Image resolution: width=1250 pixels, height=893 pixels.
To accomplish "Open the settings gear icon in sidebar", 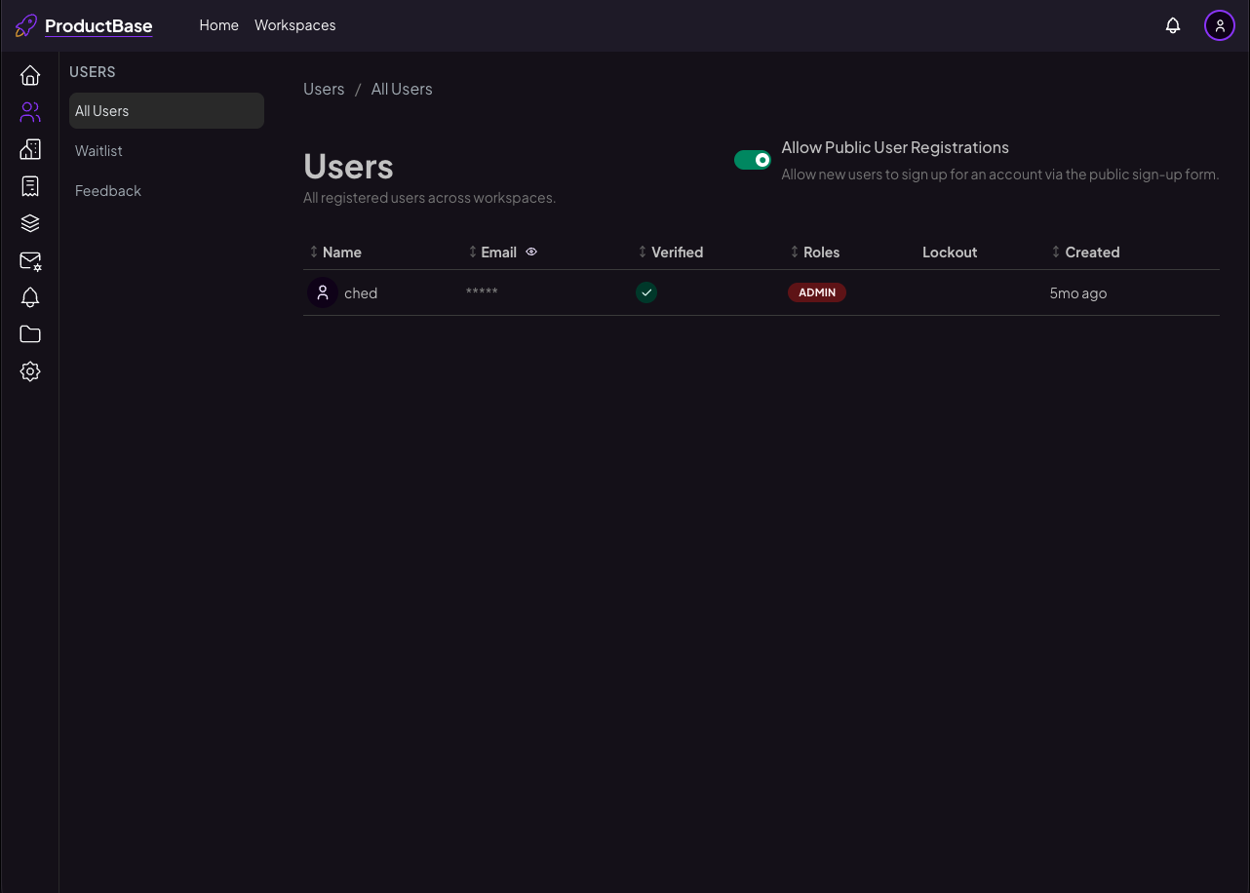I will coord(30,371).
